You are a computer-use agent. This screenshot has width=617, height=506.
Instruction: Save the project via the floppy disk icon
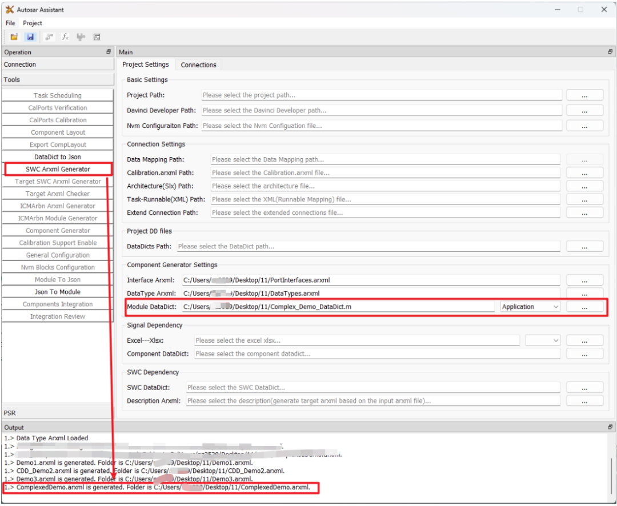[x=30, y=37]
